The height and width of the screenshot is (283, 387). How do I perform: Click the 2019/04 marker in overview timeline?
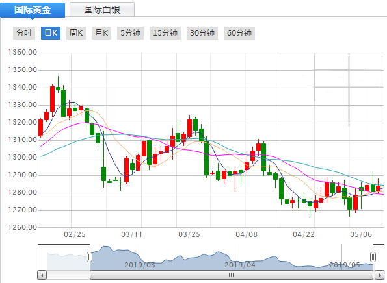(239, 265)
